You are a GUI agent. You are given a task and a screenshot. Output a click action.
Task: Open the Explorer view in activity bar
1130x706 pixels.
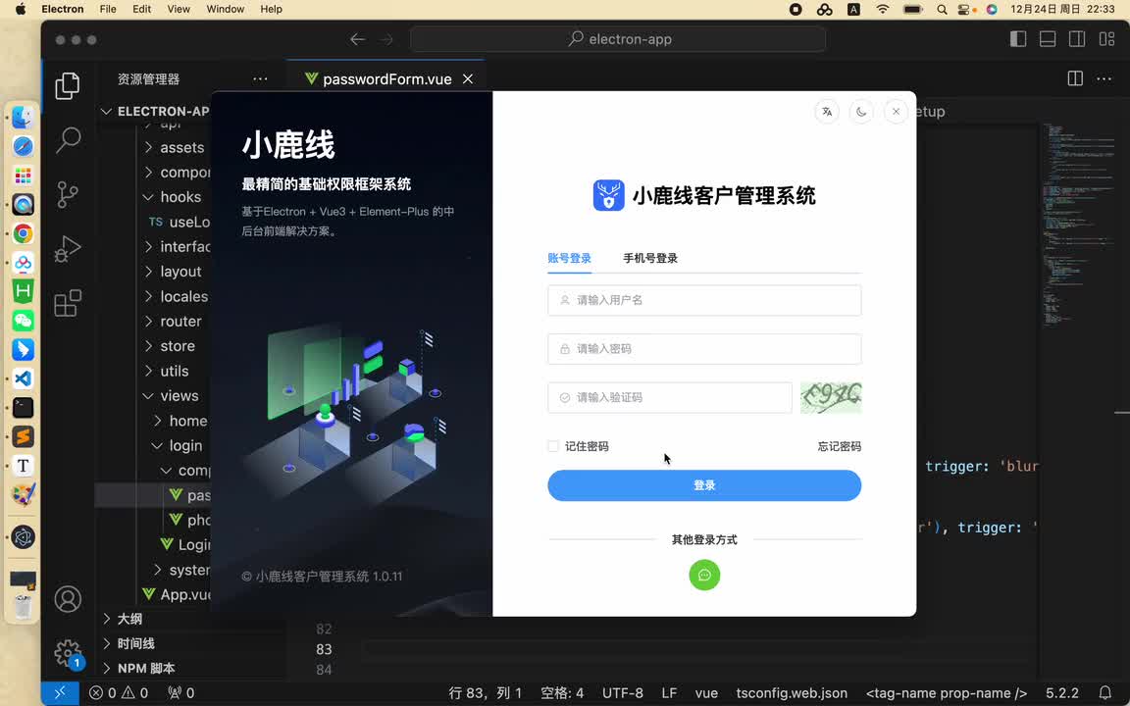[68, 85]
